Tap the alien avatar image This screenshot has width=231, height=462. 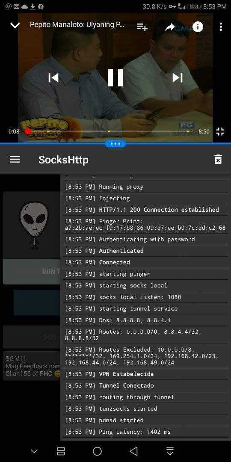click(x=34, y=225)
